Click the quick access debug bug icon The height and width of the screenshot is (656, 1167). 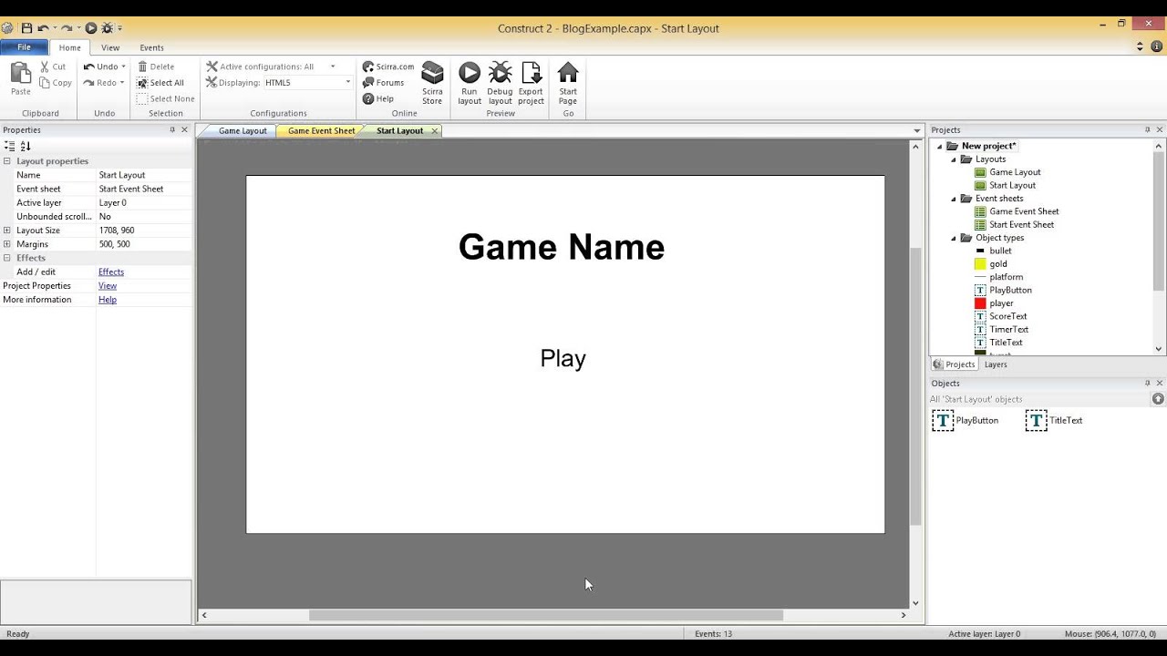[107, 28]
